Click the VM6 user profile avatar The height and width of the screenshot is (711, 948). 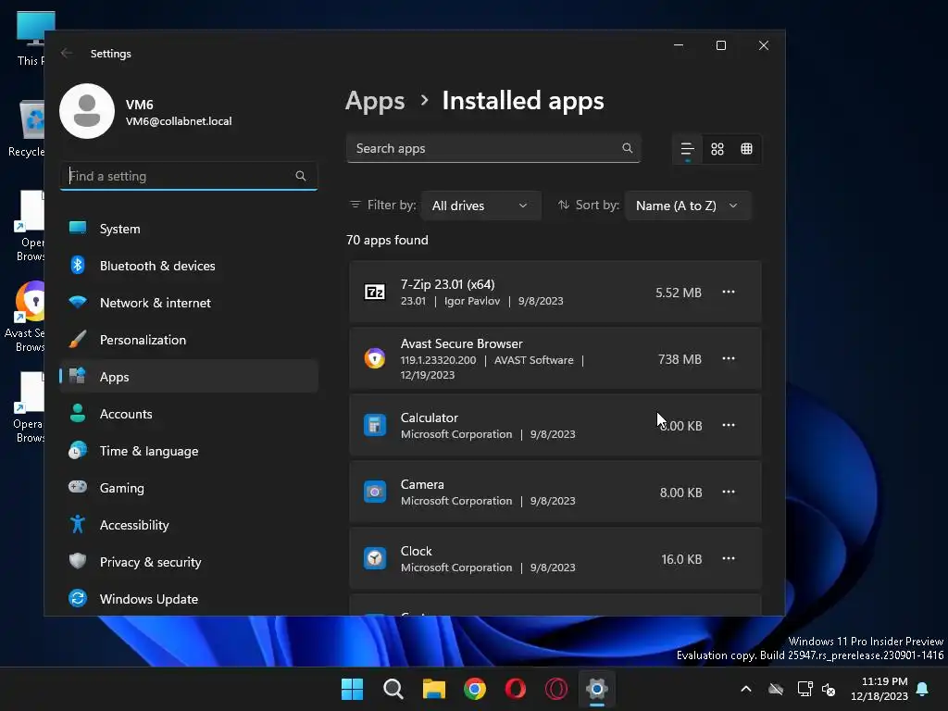87,111
